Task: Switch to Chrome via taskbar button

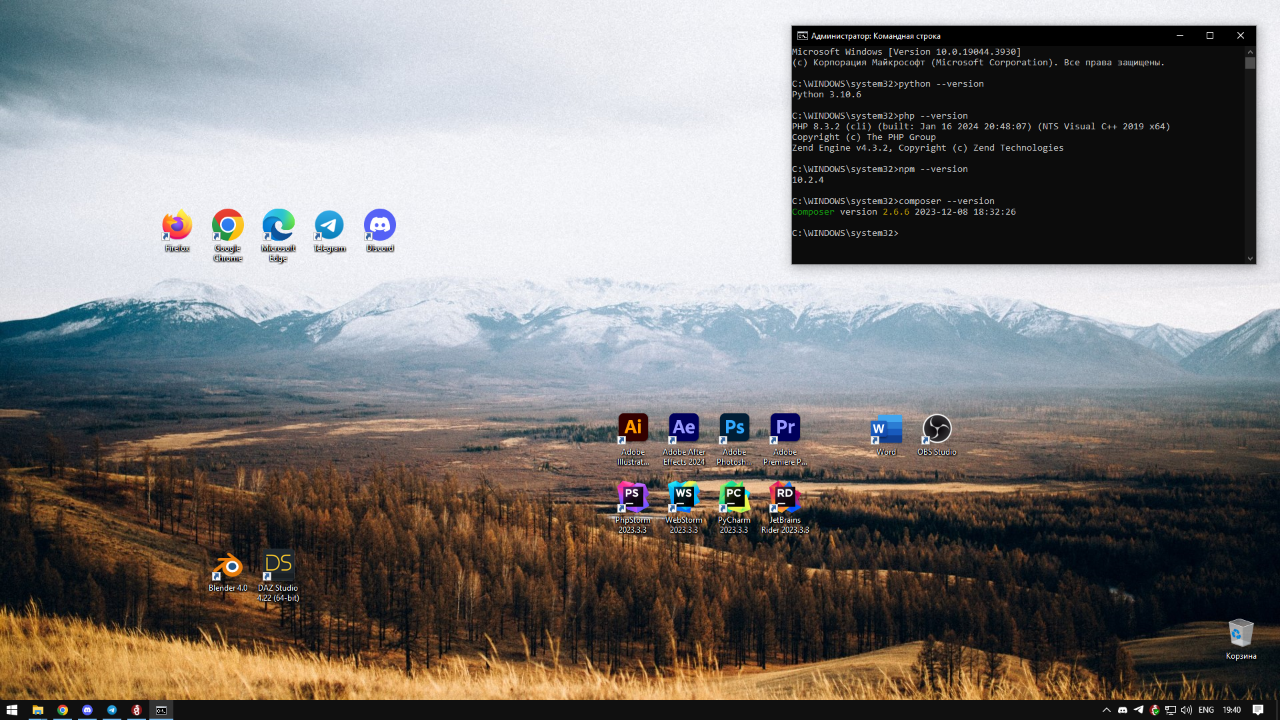Action: tap(63, 710)
